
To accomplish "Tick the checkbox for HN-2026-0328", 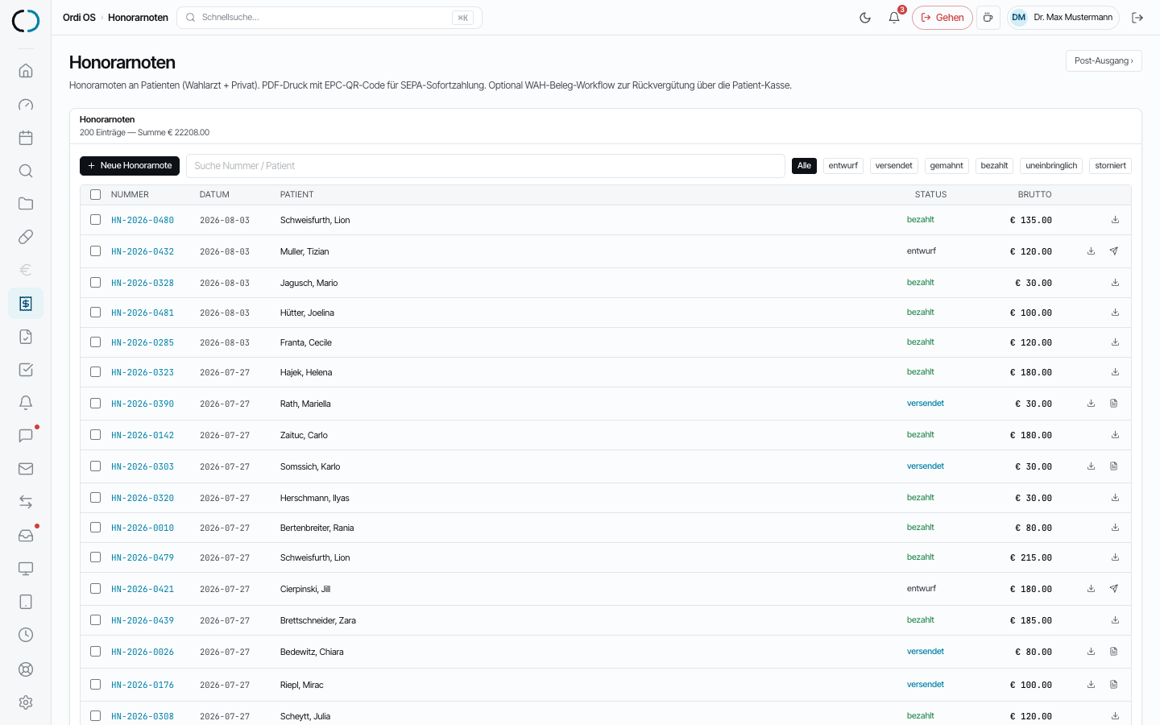I will [96, 283].
